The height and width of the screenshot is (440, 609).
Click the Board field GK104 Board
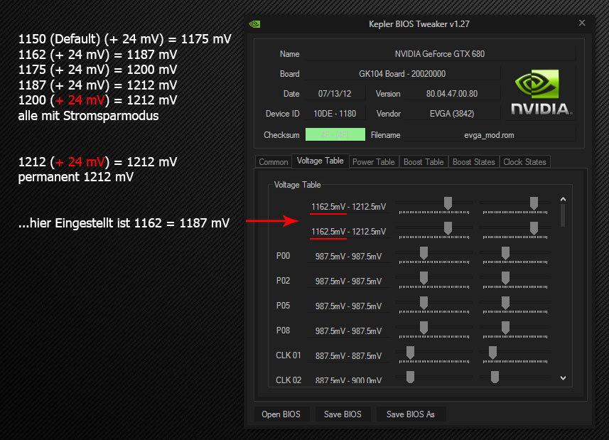pos(402,74)
